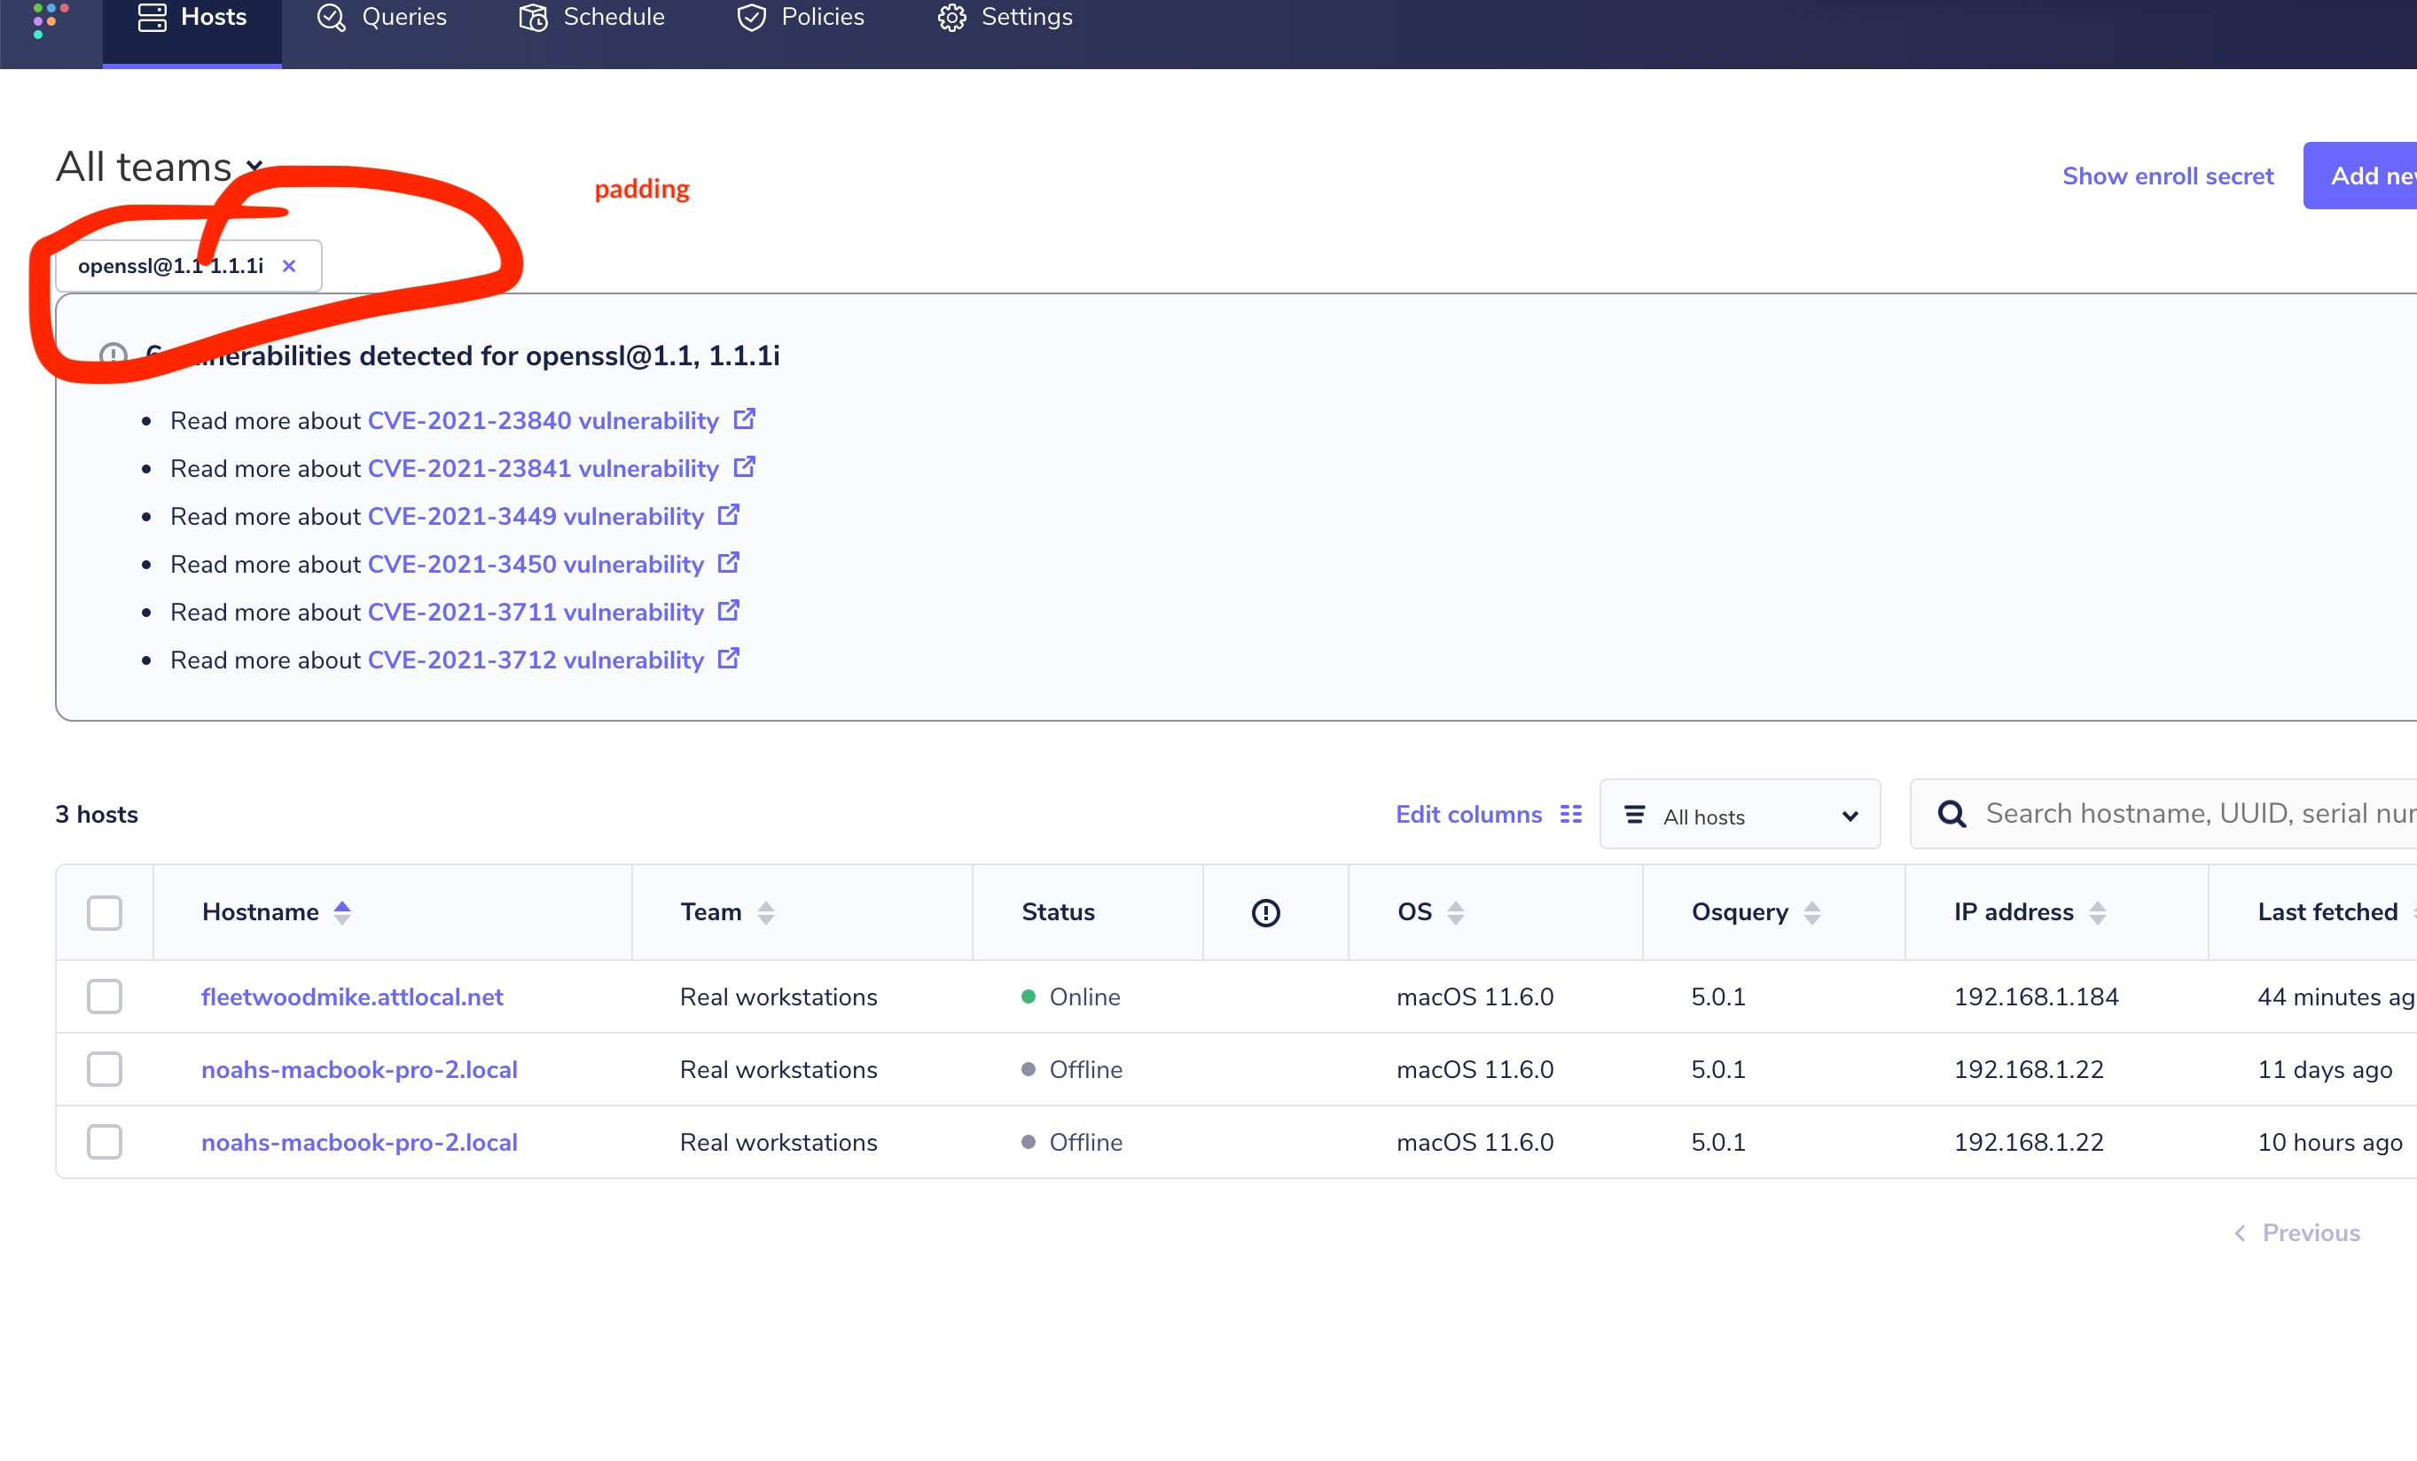Open host fleetwoodmike.attlocal.net

tap(352, 997)
